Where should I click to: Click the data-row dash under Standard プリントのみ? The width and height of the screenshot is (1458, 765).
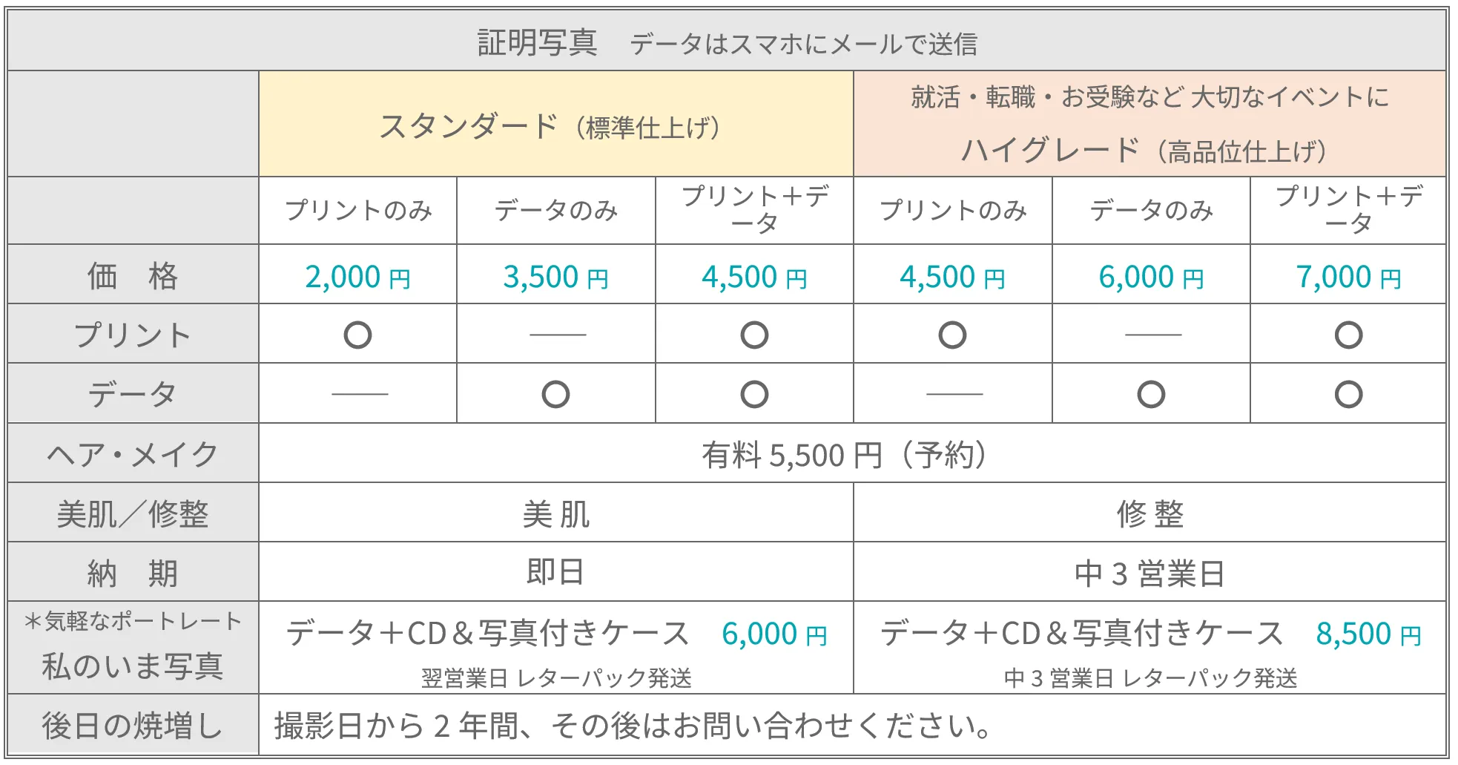pos(360,394)
